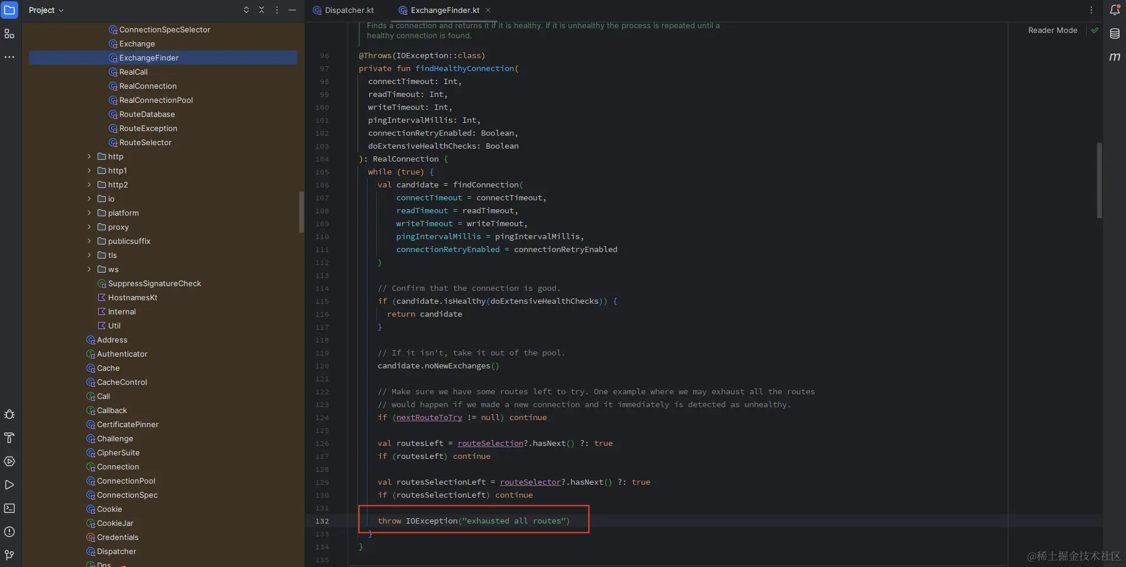Expand the http1 folder
1126x567 pixels.
coord(89,171)
